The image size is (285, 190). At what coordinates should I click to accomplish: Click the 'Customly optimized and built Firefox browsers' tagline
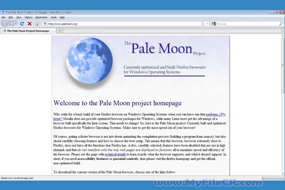165,67
